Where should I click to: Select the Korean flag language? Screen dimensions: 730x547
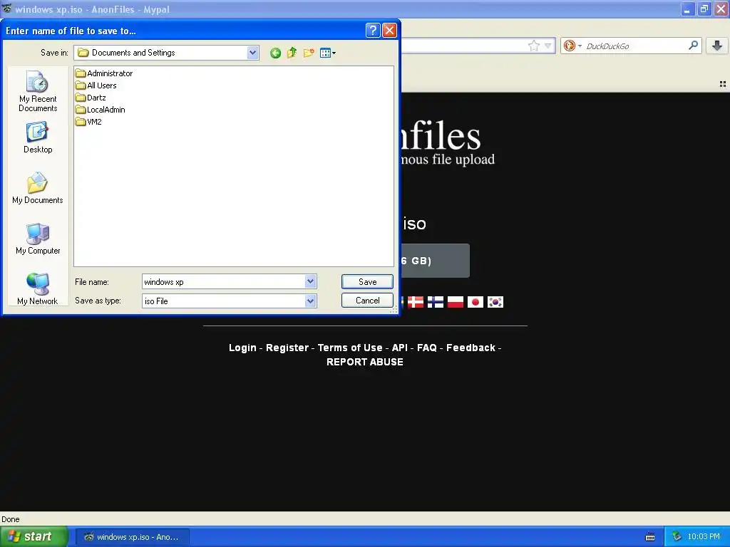click(495, 302)
